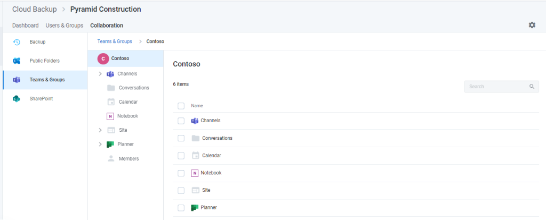Click site icon in Site list row
This screenshot has width=546, height=220.
click(x=195, y=190)
